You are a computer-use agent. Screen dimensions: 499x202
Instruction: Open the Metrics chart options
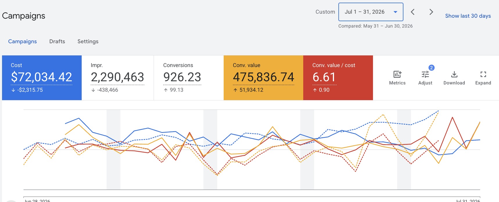pyautogui.click(x=397, y=78)
